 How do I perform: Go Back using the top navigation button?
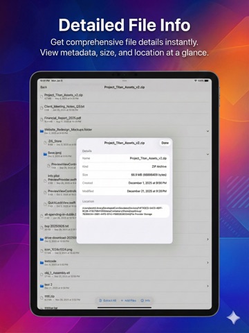tap(44, 87)
